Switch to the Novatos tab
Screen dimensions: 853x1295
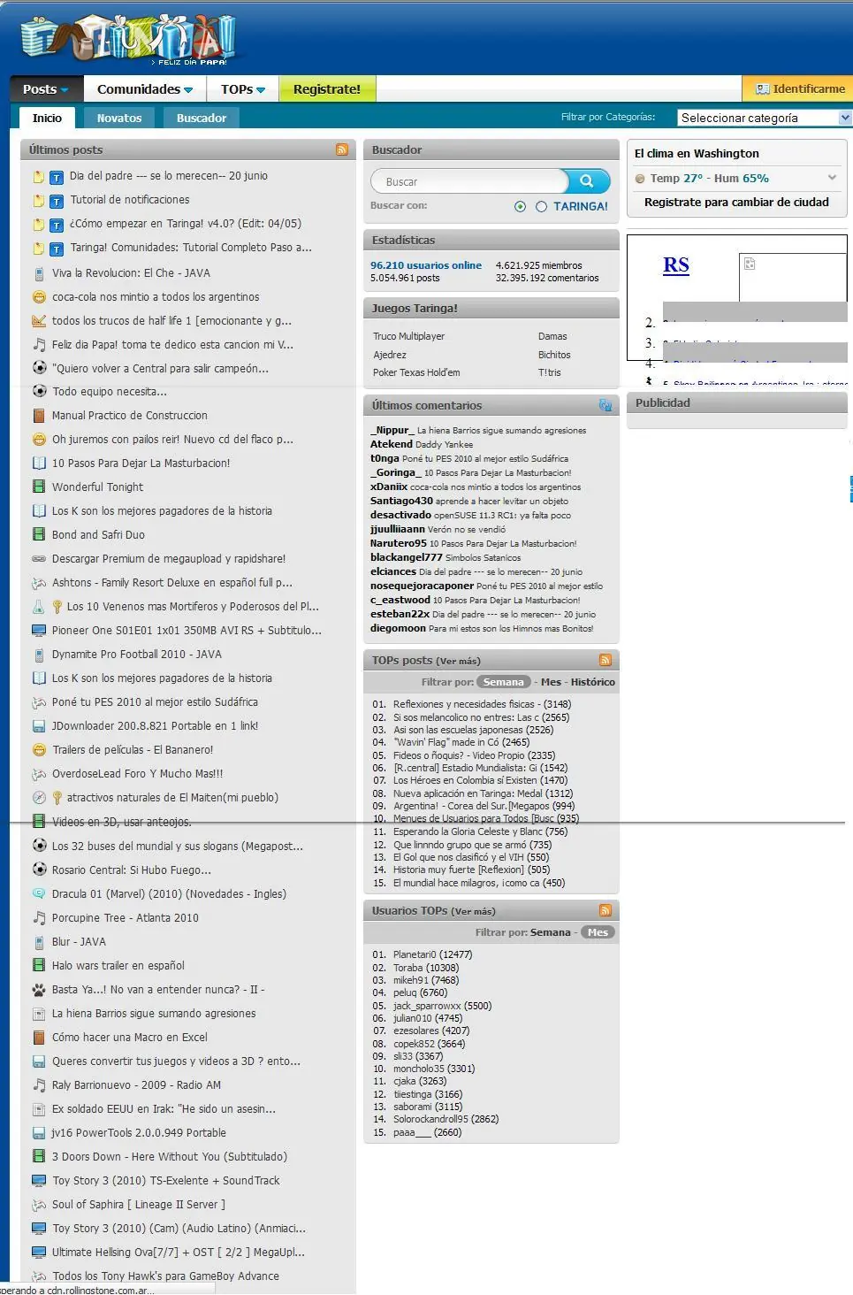(x=119, y=118)
